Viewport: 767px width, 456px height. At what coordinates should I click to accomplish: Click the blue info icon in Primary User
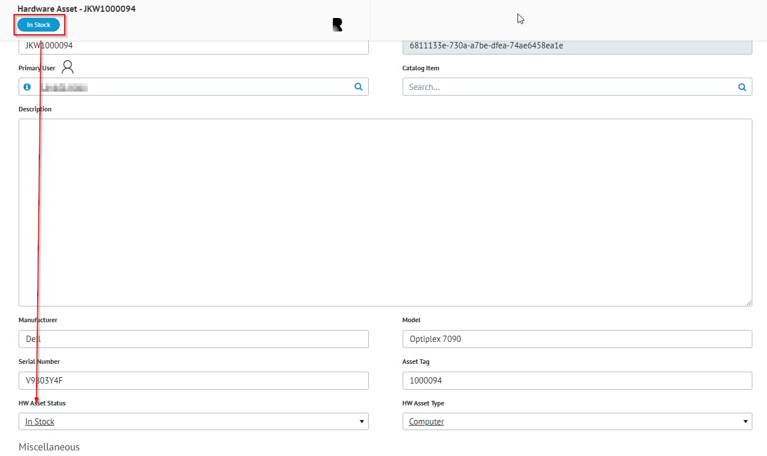point(27,87)
